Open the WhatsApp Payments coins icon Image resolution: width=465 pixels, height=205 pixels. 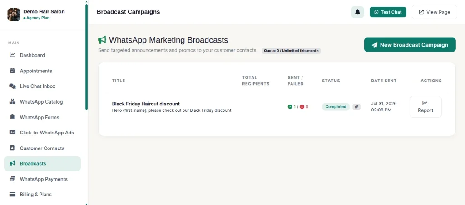point(12,179)
